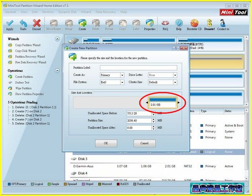The image size is (252, 196).
Task: Launch Free Data Recovery Wizard
Action: [x=31, y=63]
